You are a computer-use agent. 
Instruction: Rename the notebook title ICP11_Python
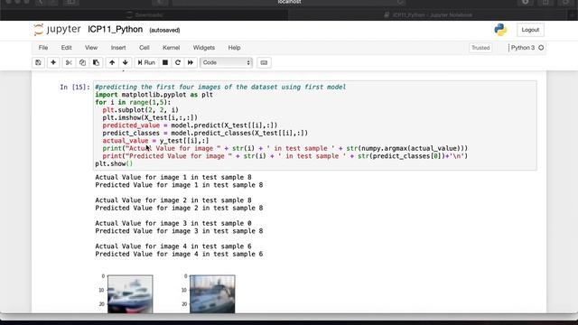tap(115, 30)
